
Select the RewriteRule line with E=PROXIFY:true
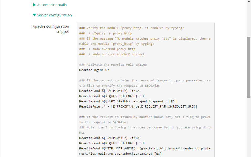point(138,106)
